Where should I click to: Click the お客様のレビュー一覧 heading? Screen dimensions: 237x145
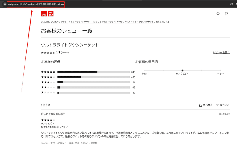click(x=67, y=31)
